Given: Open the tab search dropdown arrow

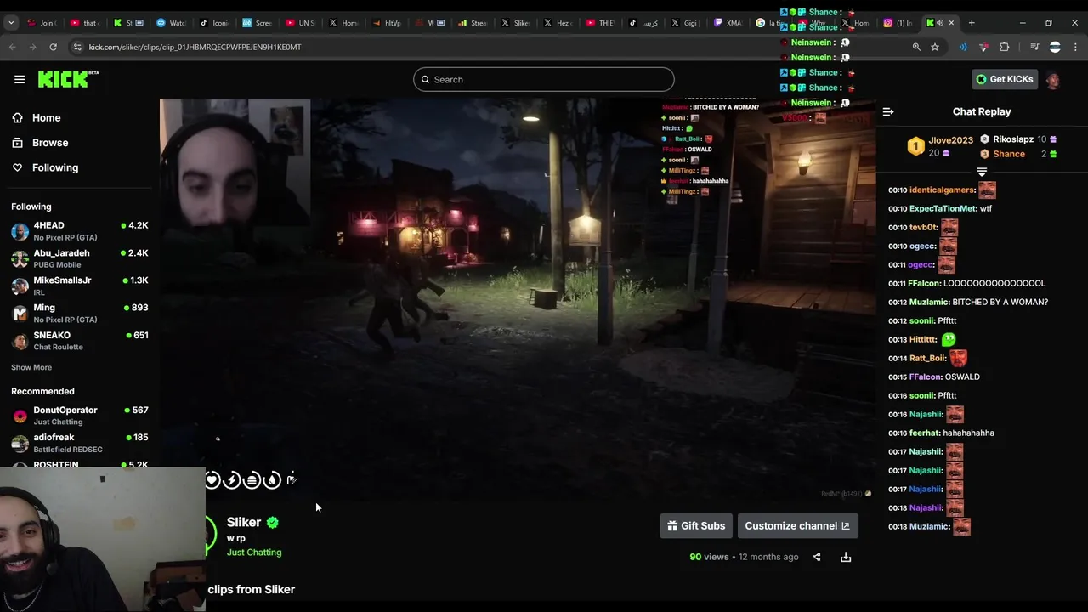Looking at the screenshot, I should [x=11, y=23].
